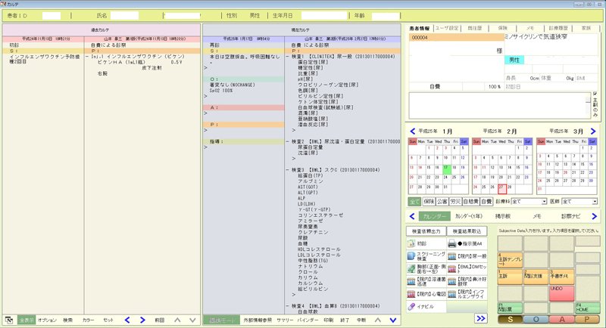Click the red UNDO key
Image resolution: width=606 pixels, height=328 pixels.
[561, 293]
